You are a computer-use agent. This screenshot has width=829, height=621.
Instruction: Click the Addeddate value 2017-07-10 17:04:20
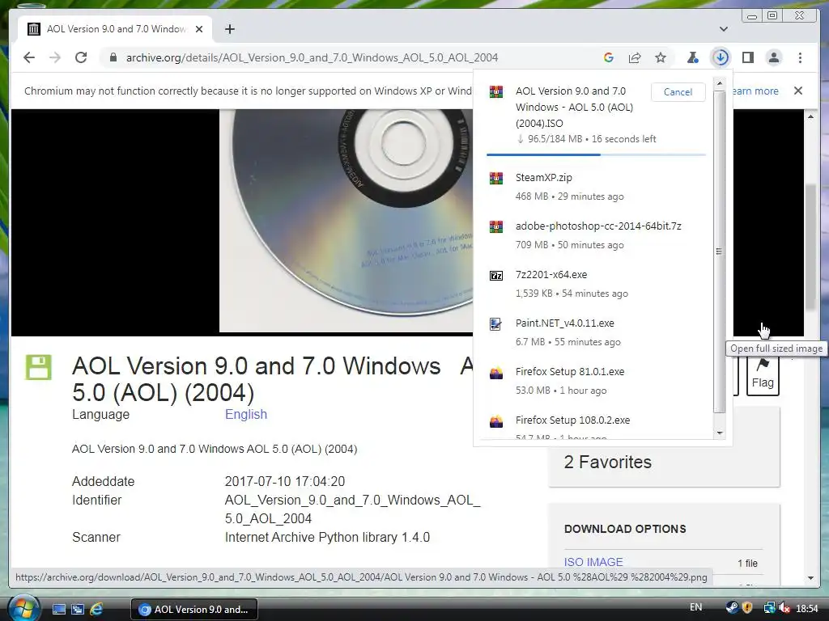click(284, 482)
